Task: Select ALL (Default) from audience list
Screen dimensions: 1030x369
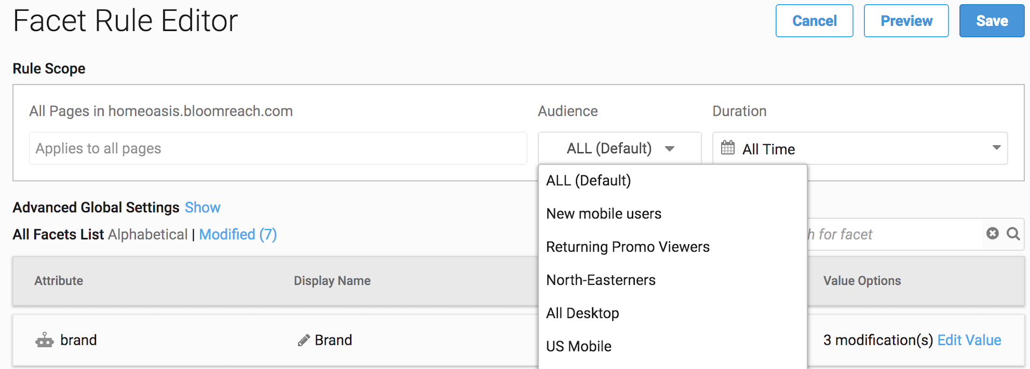Action: (x=588, y=180)
